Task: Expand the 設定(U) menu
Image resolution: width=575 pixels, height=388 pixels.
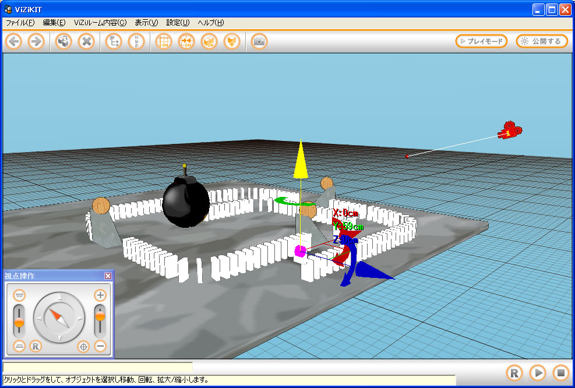Action: tap(178, 23)
